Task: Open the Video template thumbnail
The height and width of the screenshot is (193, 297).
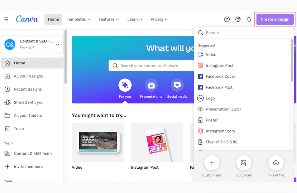Action: [98, 143]
